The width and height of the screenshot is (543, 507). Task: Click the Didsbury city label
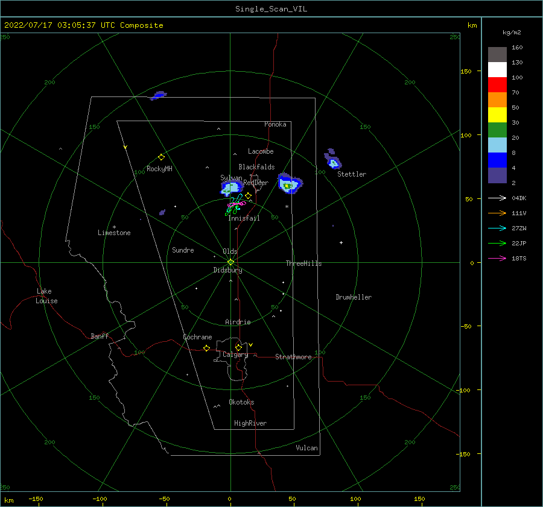[x=227, y=270]
